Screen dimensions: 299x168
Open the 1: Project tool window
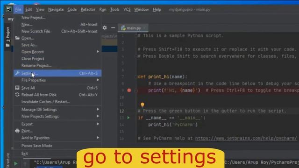click(8, 37)
